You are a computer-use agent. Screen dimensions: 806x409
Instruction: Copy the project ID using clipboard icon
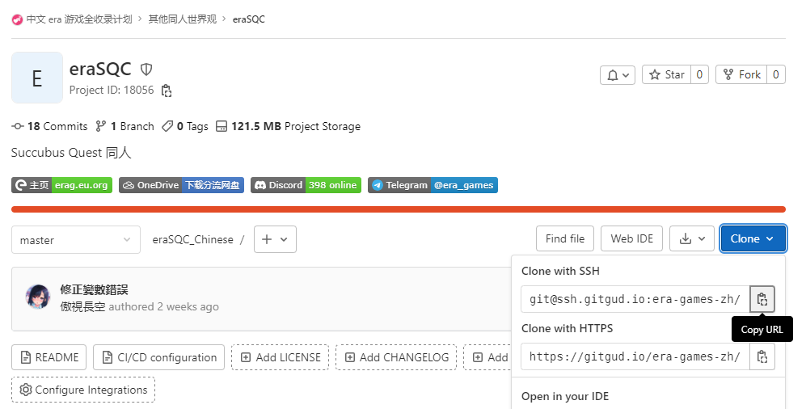(166, 91)
